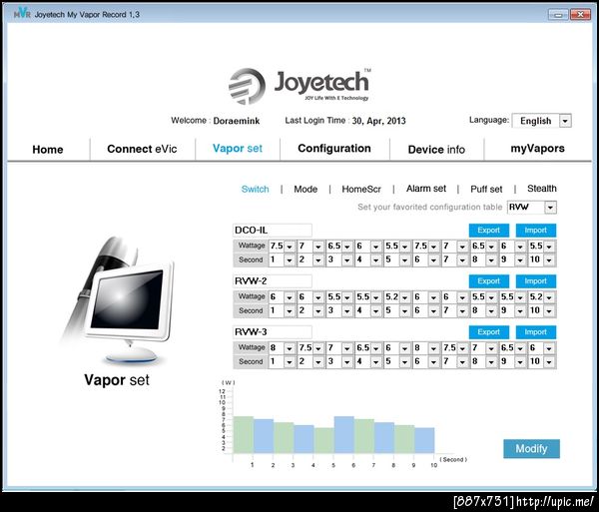The height and width of the screenshot is (512, 599).
Task: Expand RVW-3 first wattage dropdown (8)
Action: [290, 348]
